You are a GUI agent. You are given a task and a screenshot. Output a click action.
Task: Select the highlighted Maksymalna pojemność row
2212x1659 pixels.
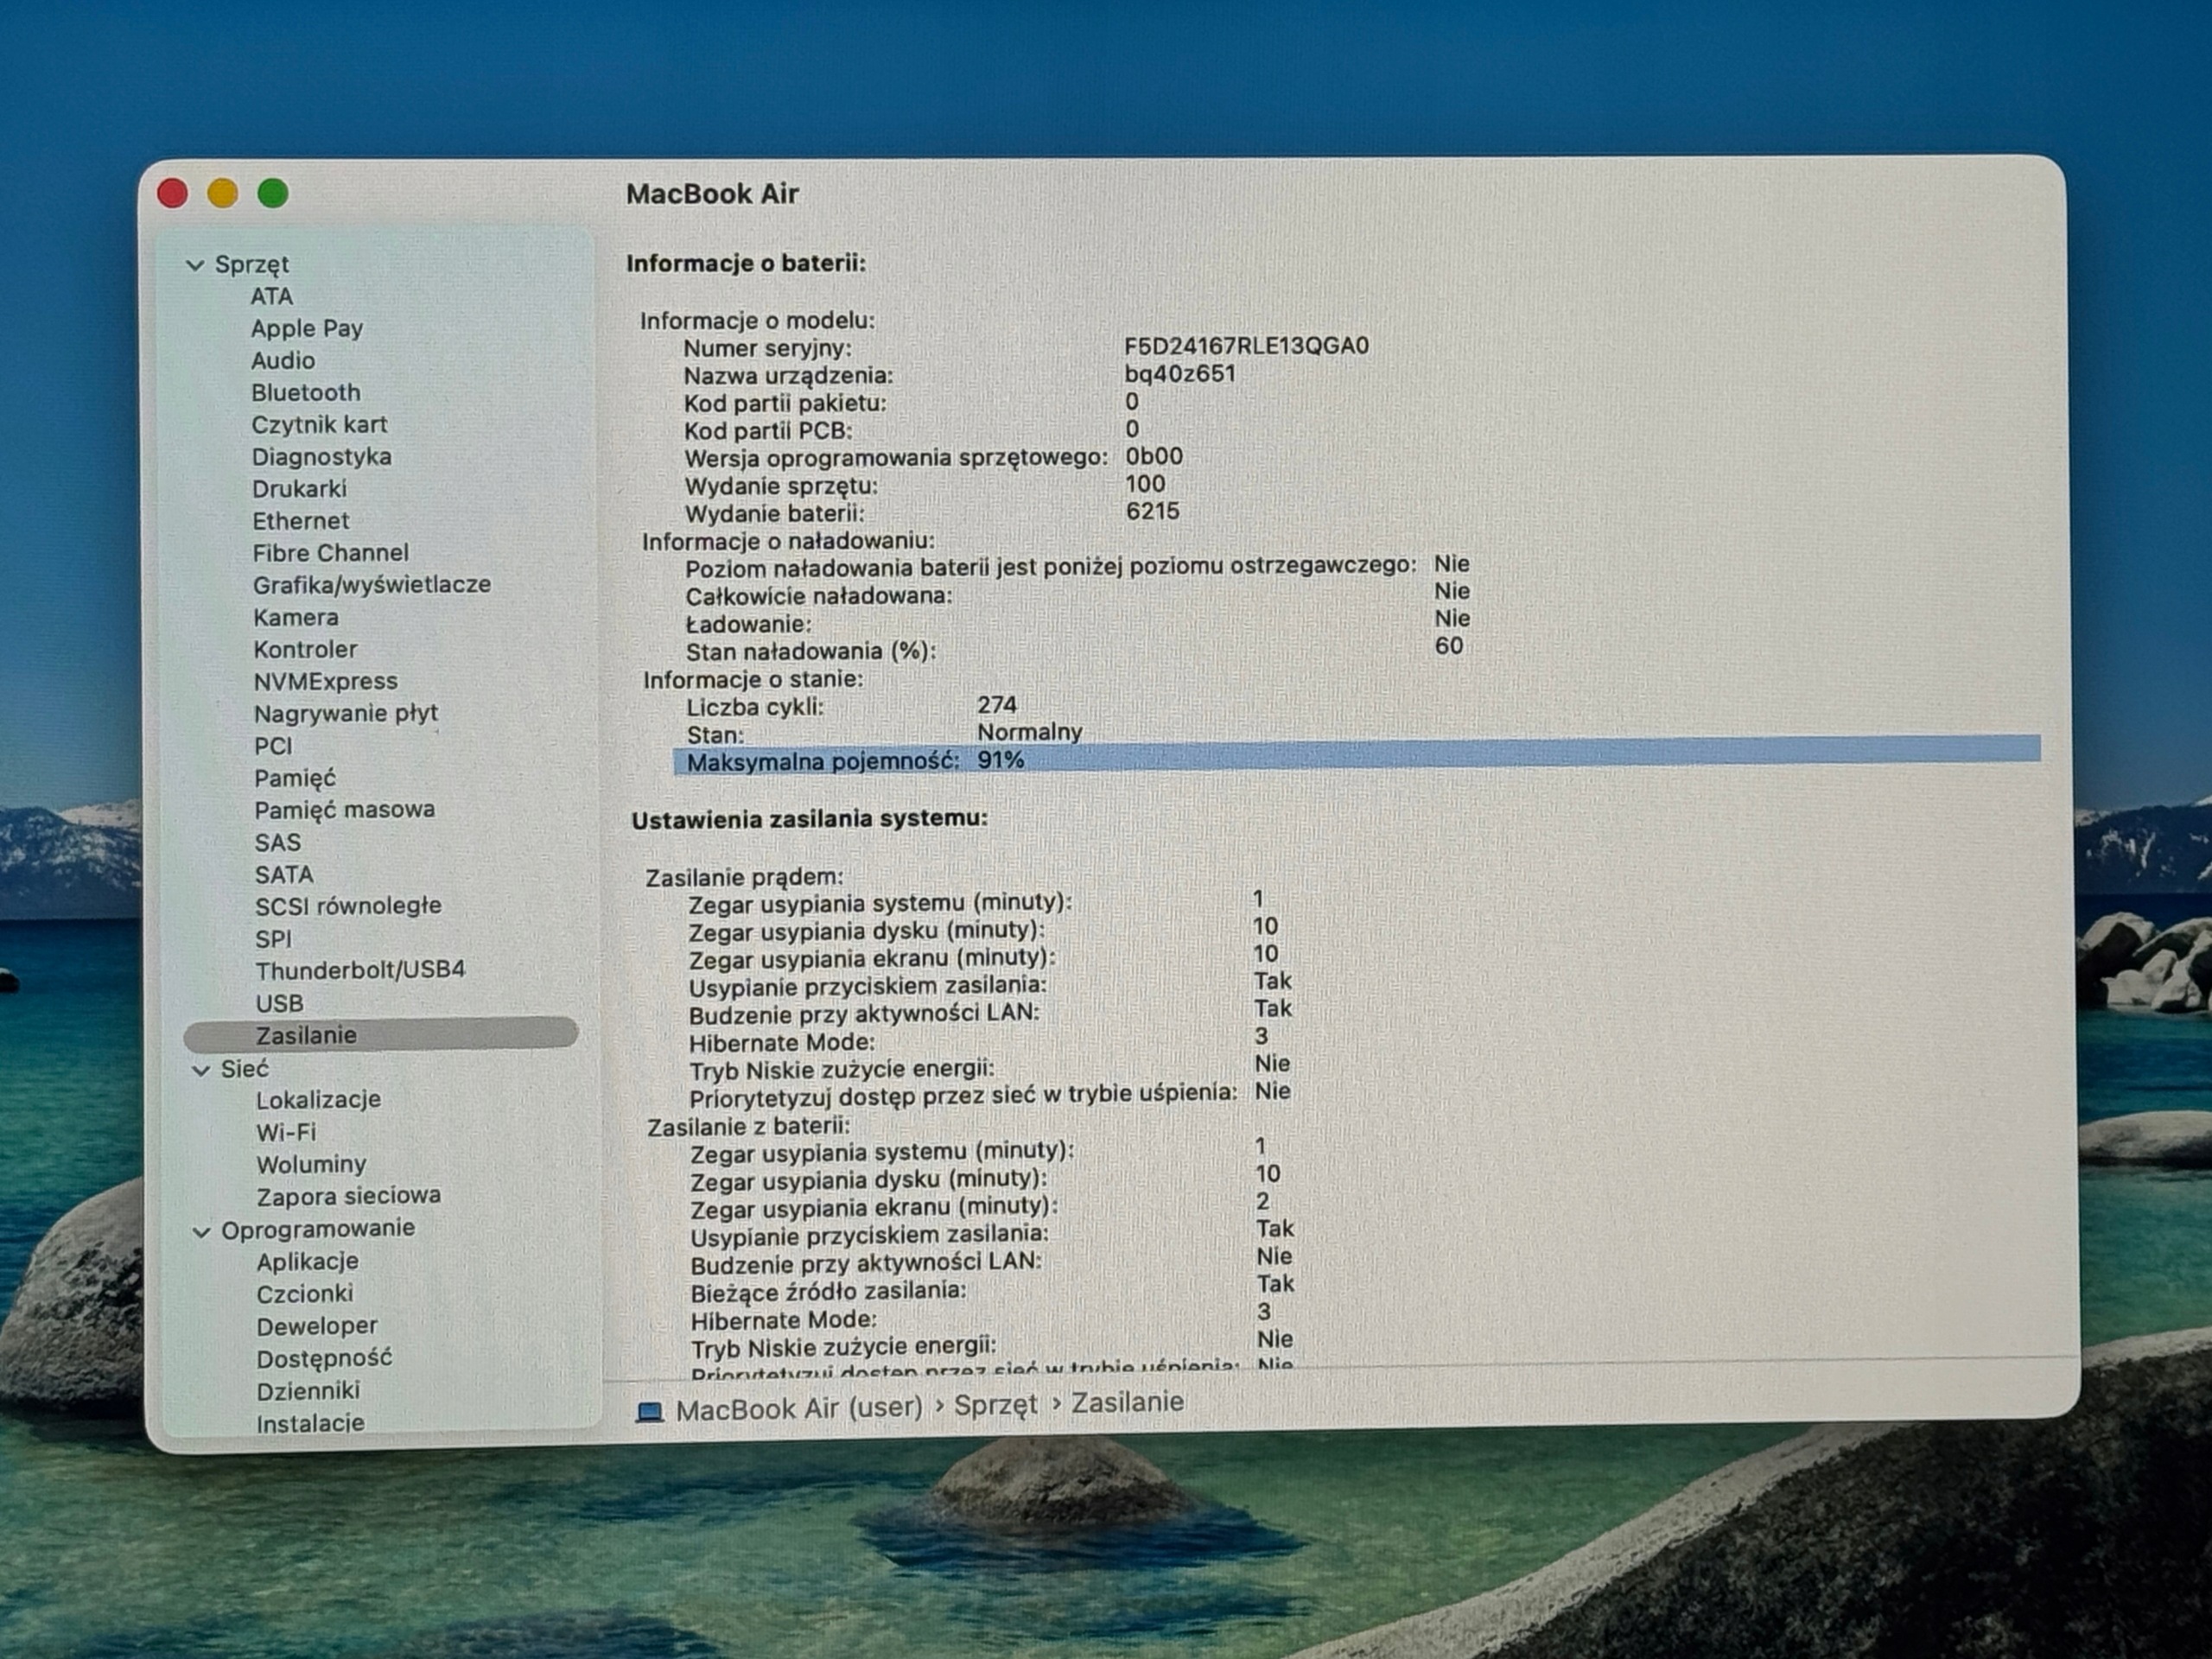pos(1356,760)
